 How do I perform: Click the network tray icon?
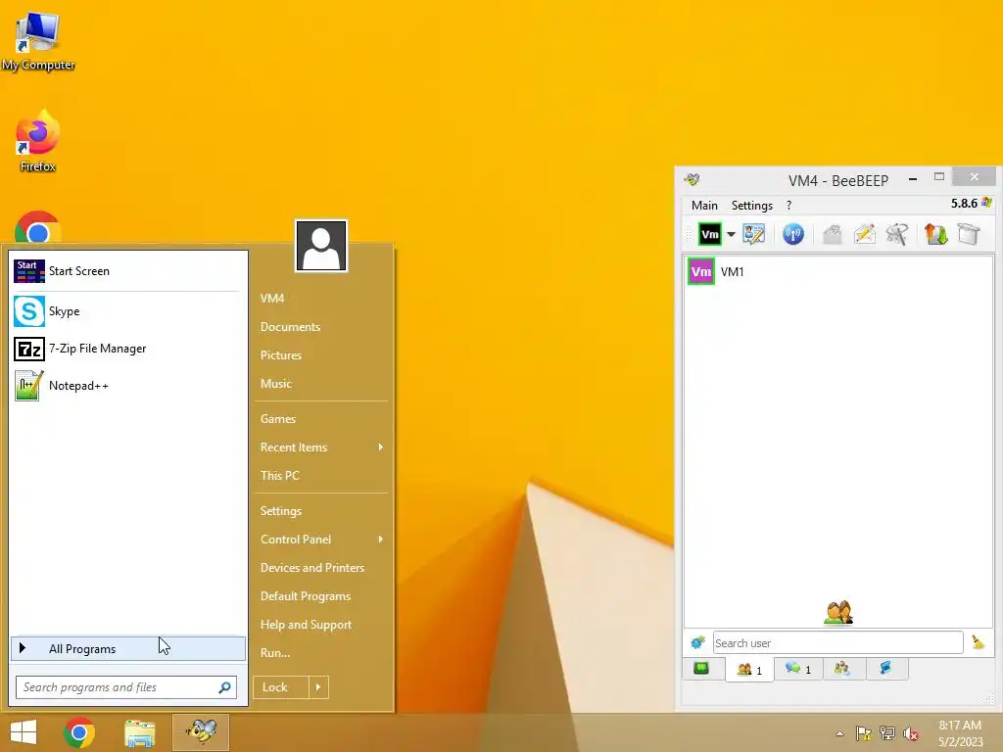[887, 733]
